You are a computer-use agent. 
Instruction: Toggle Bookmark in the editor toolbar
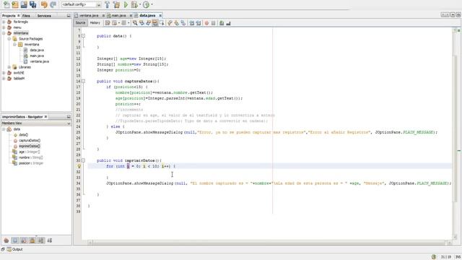pyautogui.click(x=183, y=23)
